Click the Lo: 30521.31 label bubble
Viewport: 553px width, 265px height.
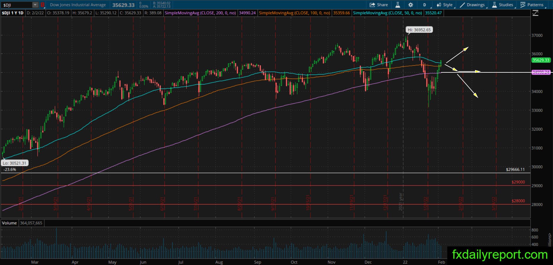coord(14,163)
